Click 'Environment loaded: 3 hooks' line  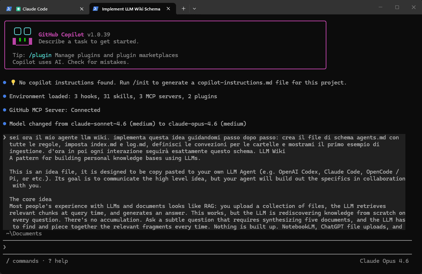click(113, 96)
